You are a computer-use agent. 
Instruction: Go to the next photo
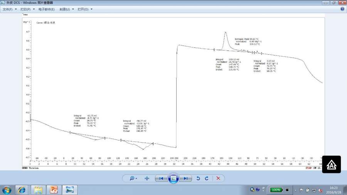coord(185,178)
